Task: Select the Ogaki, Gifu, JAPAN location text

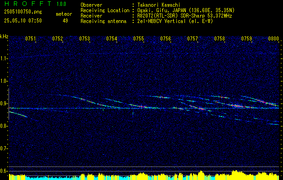Action: click(186, 10)
